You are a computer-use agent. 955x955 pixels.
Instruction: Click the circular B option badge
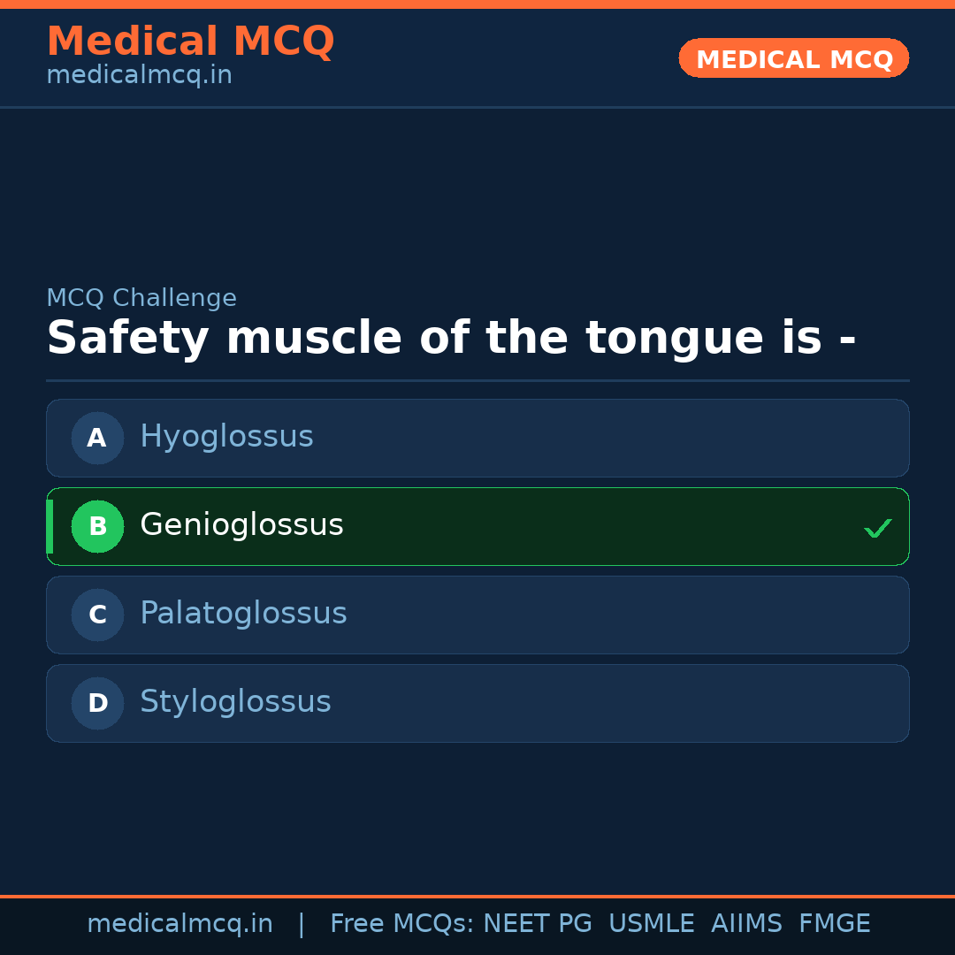coord(97,526)
